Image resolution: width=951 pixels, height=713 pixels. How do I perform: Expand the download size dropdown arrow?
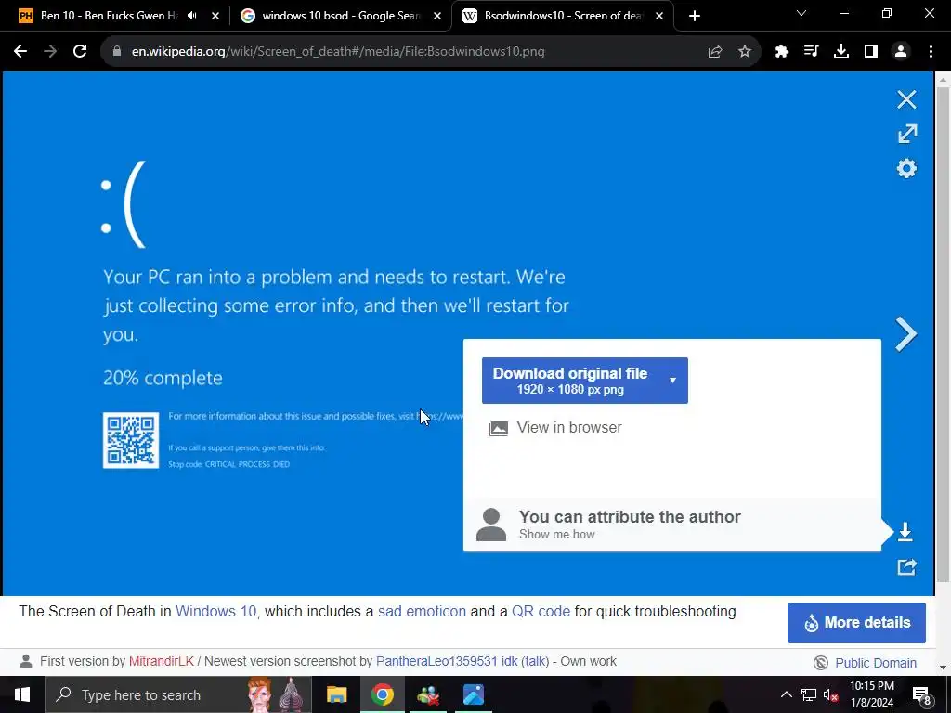pos(672,380)
